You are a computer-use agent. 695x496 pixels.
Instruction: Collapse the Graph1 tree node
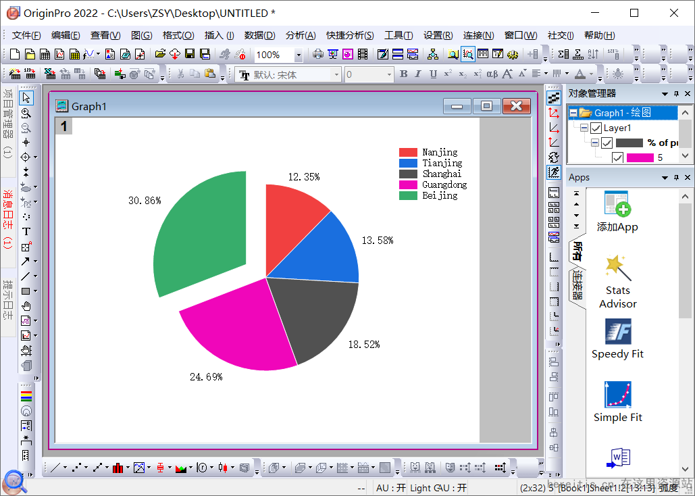coord(573,113)
